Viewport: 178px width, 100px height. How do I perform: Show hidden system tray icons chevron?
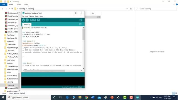150,97
